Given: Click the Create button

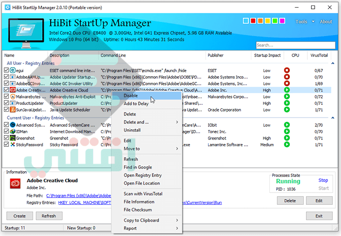Looking at the screenshot, I should point(19,216).
